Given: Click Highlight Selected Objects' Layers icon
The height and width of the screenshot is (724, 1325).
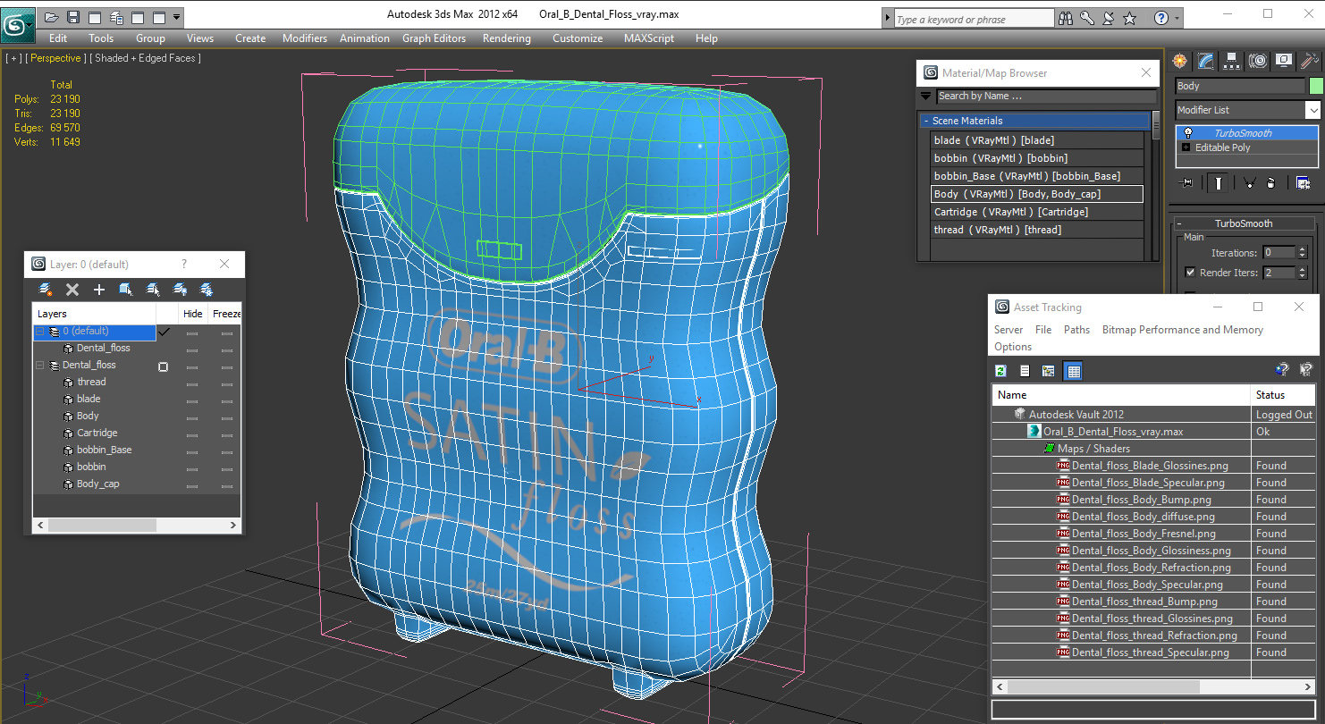Looking at the screenshot, I should (x=153, y=290).
